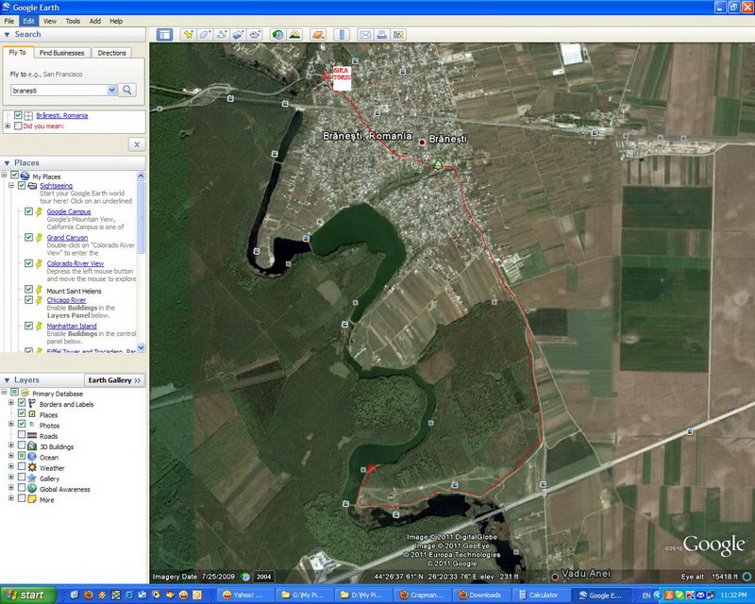The width and height of the screenshot is (755, 604).
Task: Switch to the Directions tab
Action: [x=112, y=53]
